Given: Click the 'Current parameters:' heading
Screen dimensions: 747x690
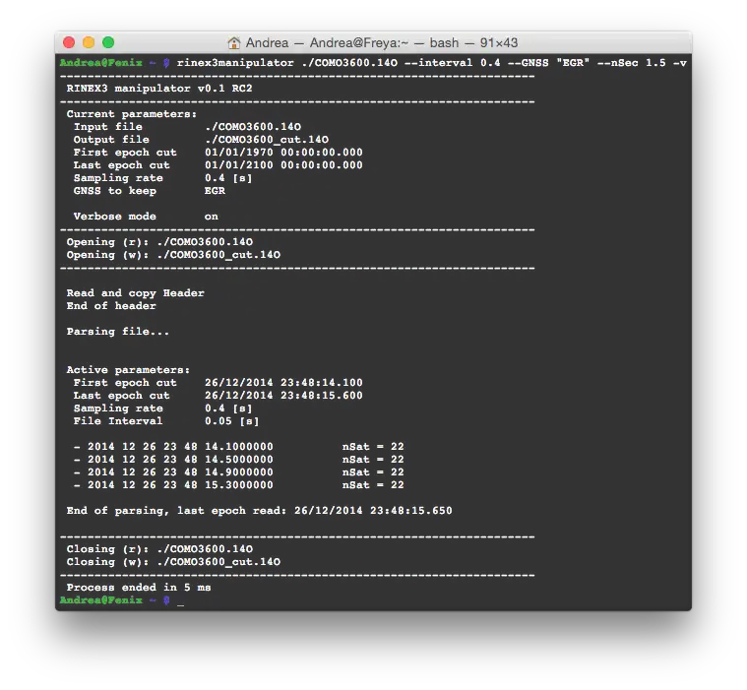Looking at the screenshot, I should click(x=132, y=114).
